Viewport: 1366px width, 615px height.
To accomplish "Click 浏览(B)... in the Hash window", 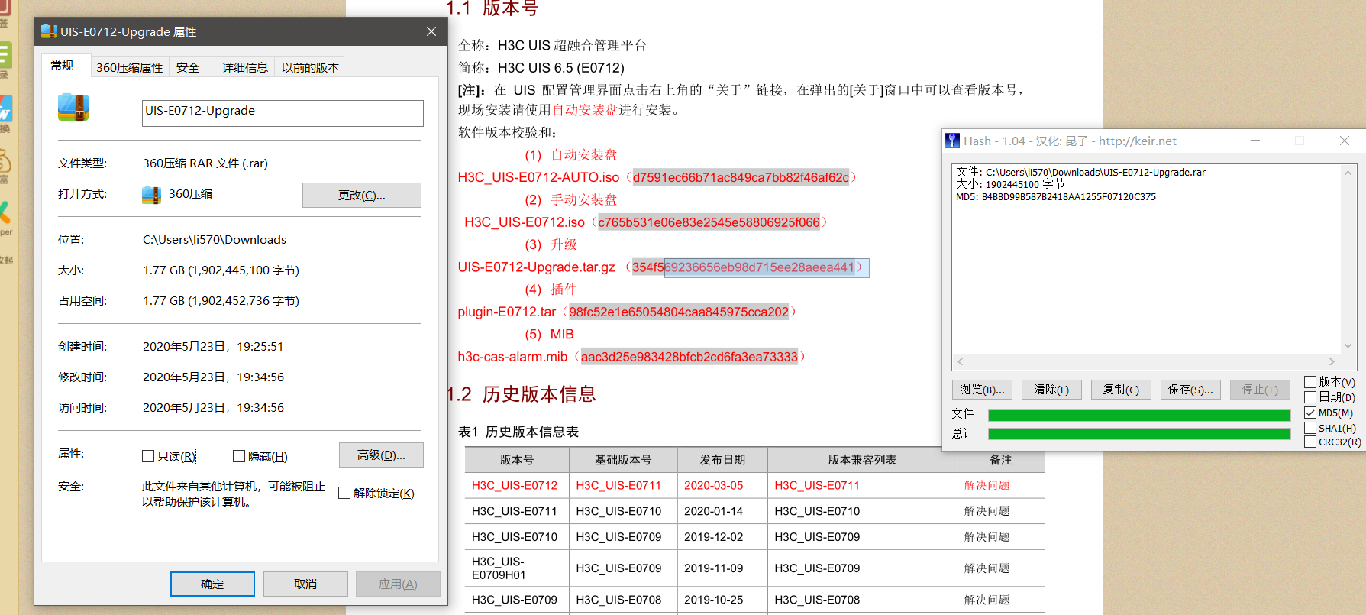I will (x=983, y=390).
